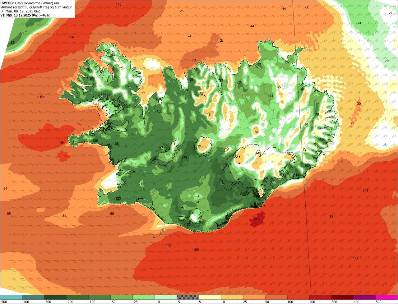The image size is (398, 304).
Task: Click the map value -58
Action: click(x=12, y=43)
